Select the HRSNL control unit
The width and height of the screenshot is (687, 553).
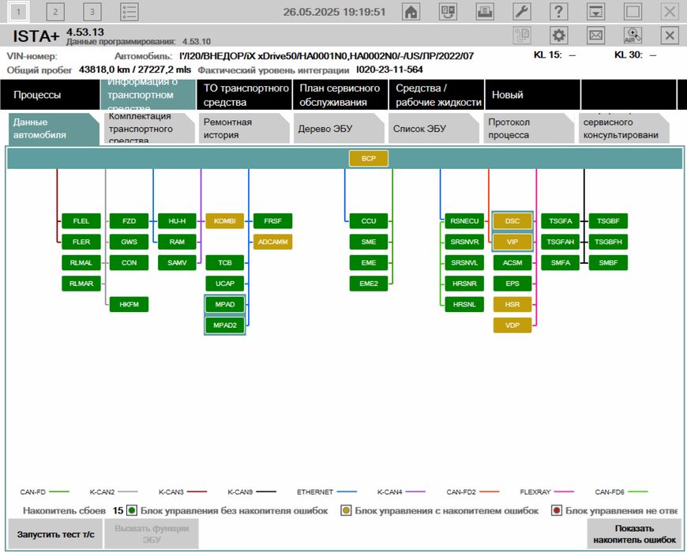pos(464,304)
